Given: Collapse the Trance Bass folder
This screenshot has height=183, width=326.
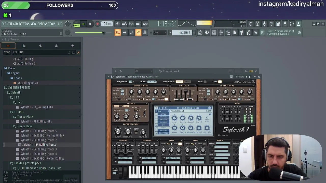Looking at the screenshot, I should coord(24,126).
